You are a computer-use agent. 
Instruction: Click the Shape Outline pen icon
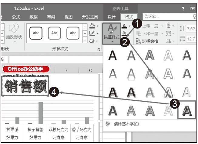point(92,33)
